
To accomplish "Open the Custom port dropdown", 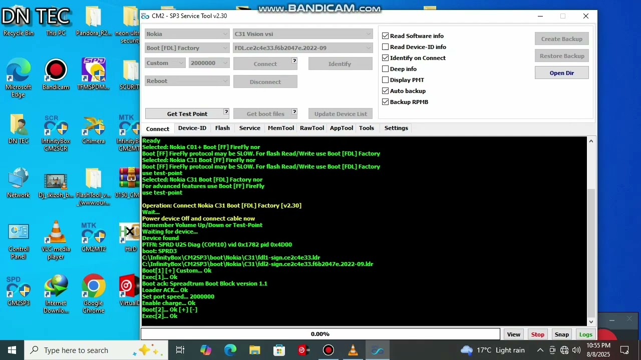I will tap(165, 63).
